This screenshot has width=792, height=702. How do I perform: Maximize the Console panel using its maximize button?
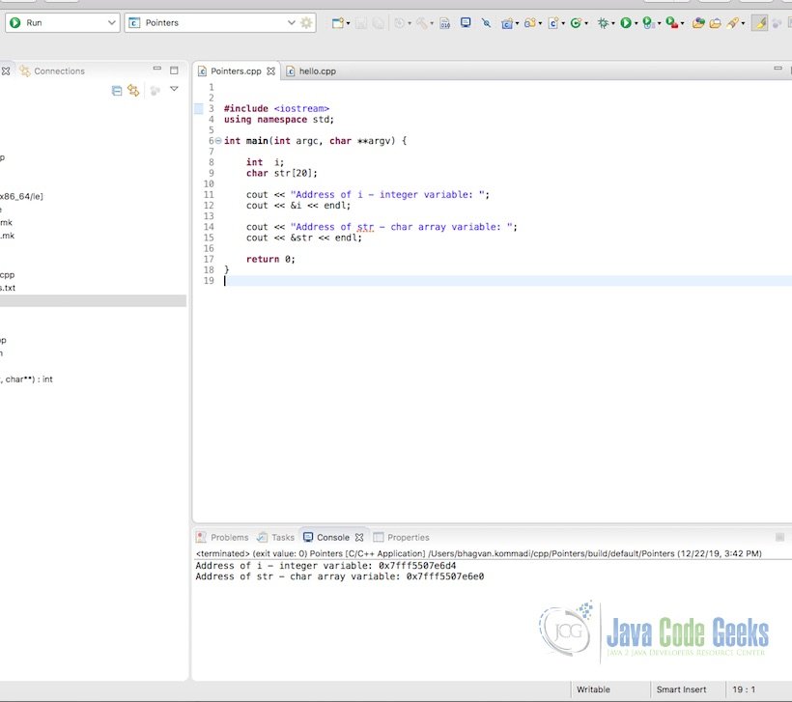(x=779, y=537)
